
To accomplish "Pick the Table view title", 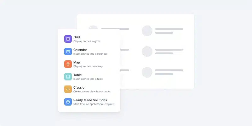I will click(x=77, y=75).
